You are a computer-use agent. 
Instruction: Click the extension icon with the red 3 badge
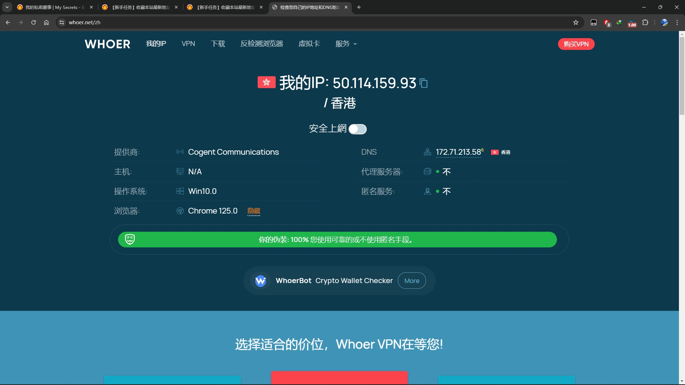pos(607,23)
